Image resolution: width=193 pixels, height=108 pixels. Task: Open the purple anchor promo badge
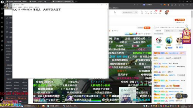187,36
